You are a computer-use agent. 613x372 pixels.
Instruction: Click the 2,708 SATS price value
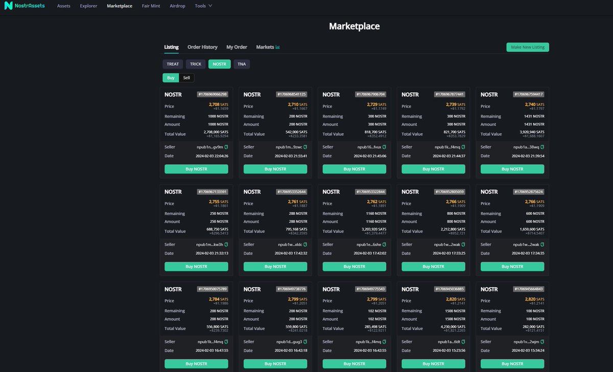coord(219,104)
